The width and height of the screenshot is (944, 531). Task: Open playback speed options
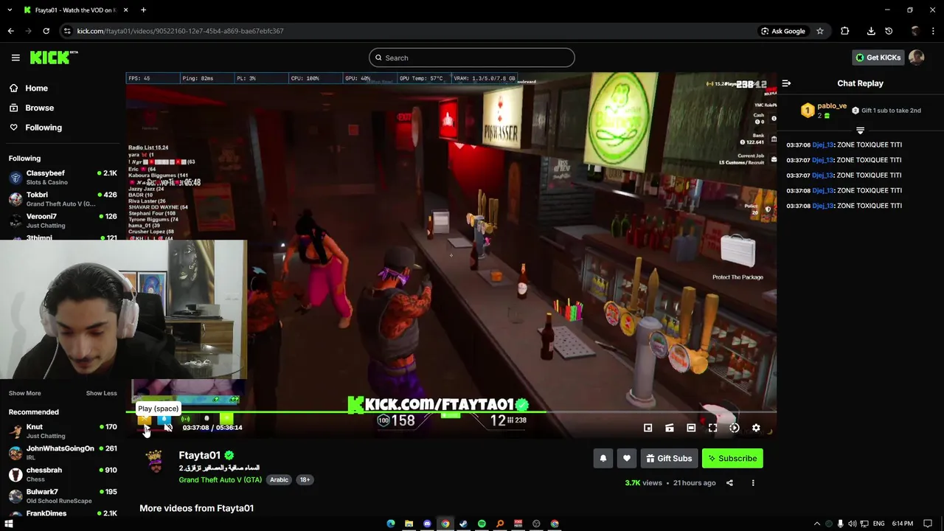(x=734, y=428)
